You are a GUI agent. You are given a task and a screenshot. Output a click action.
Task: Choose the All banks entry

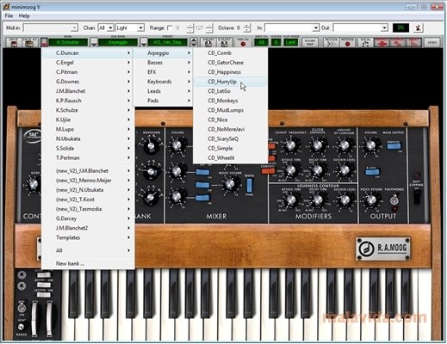coord(88,250)
